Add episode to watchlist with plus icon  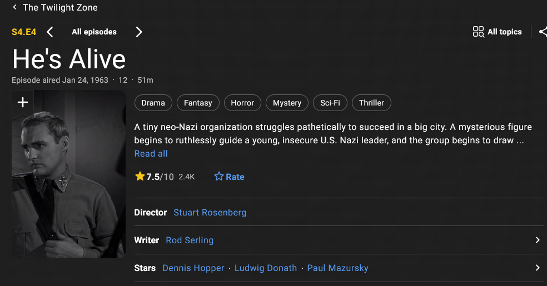coord(23,102)
